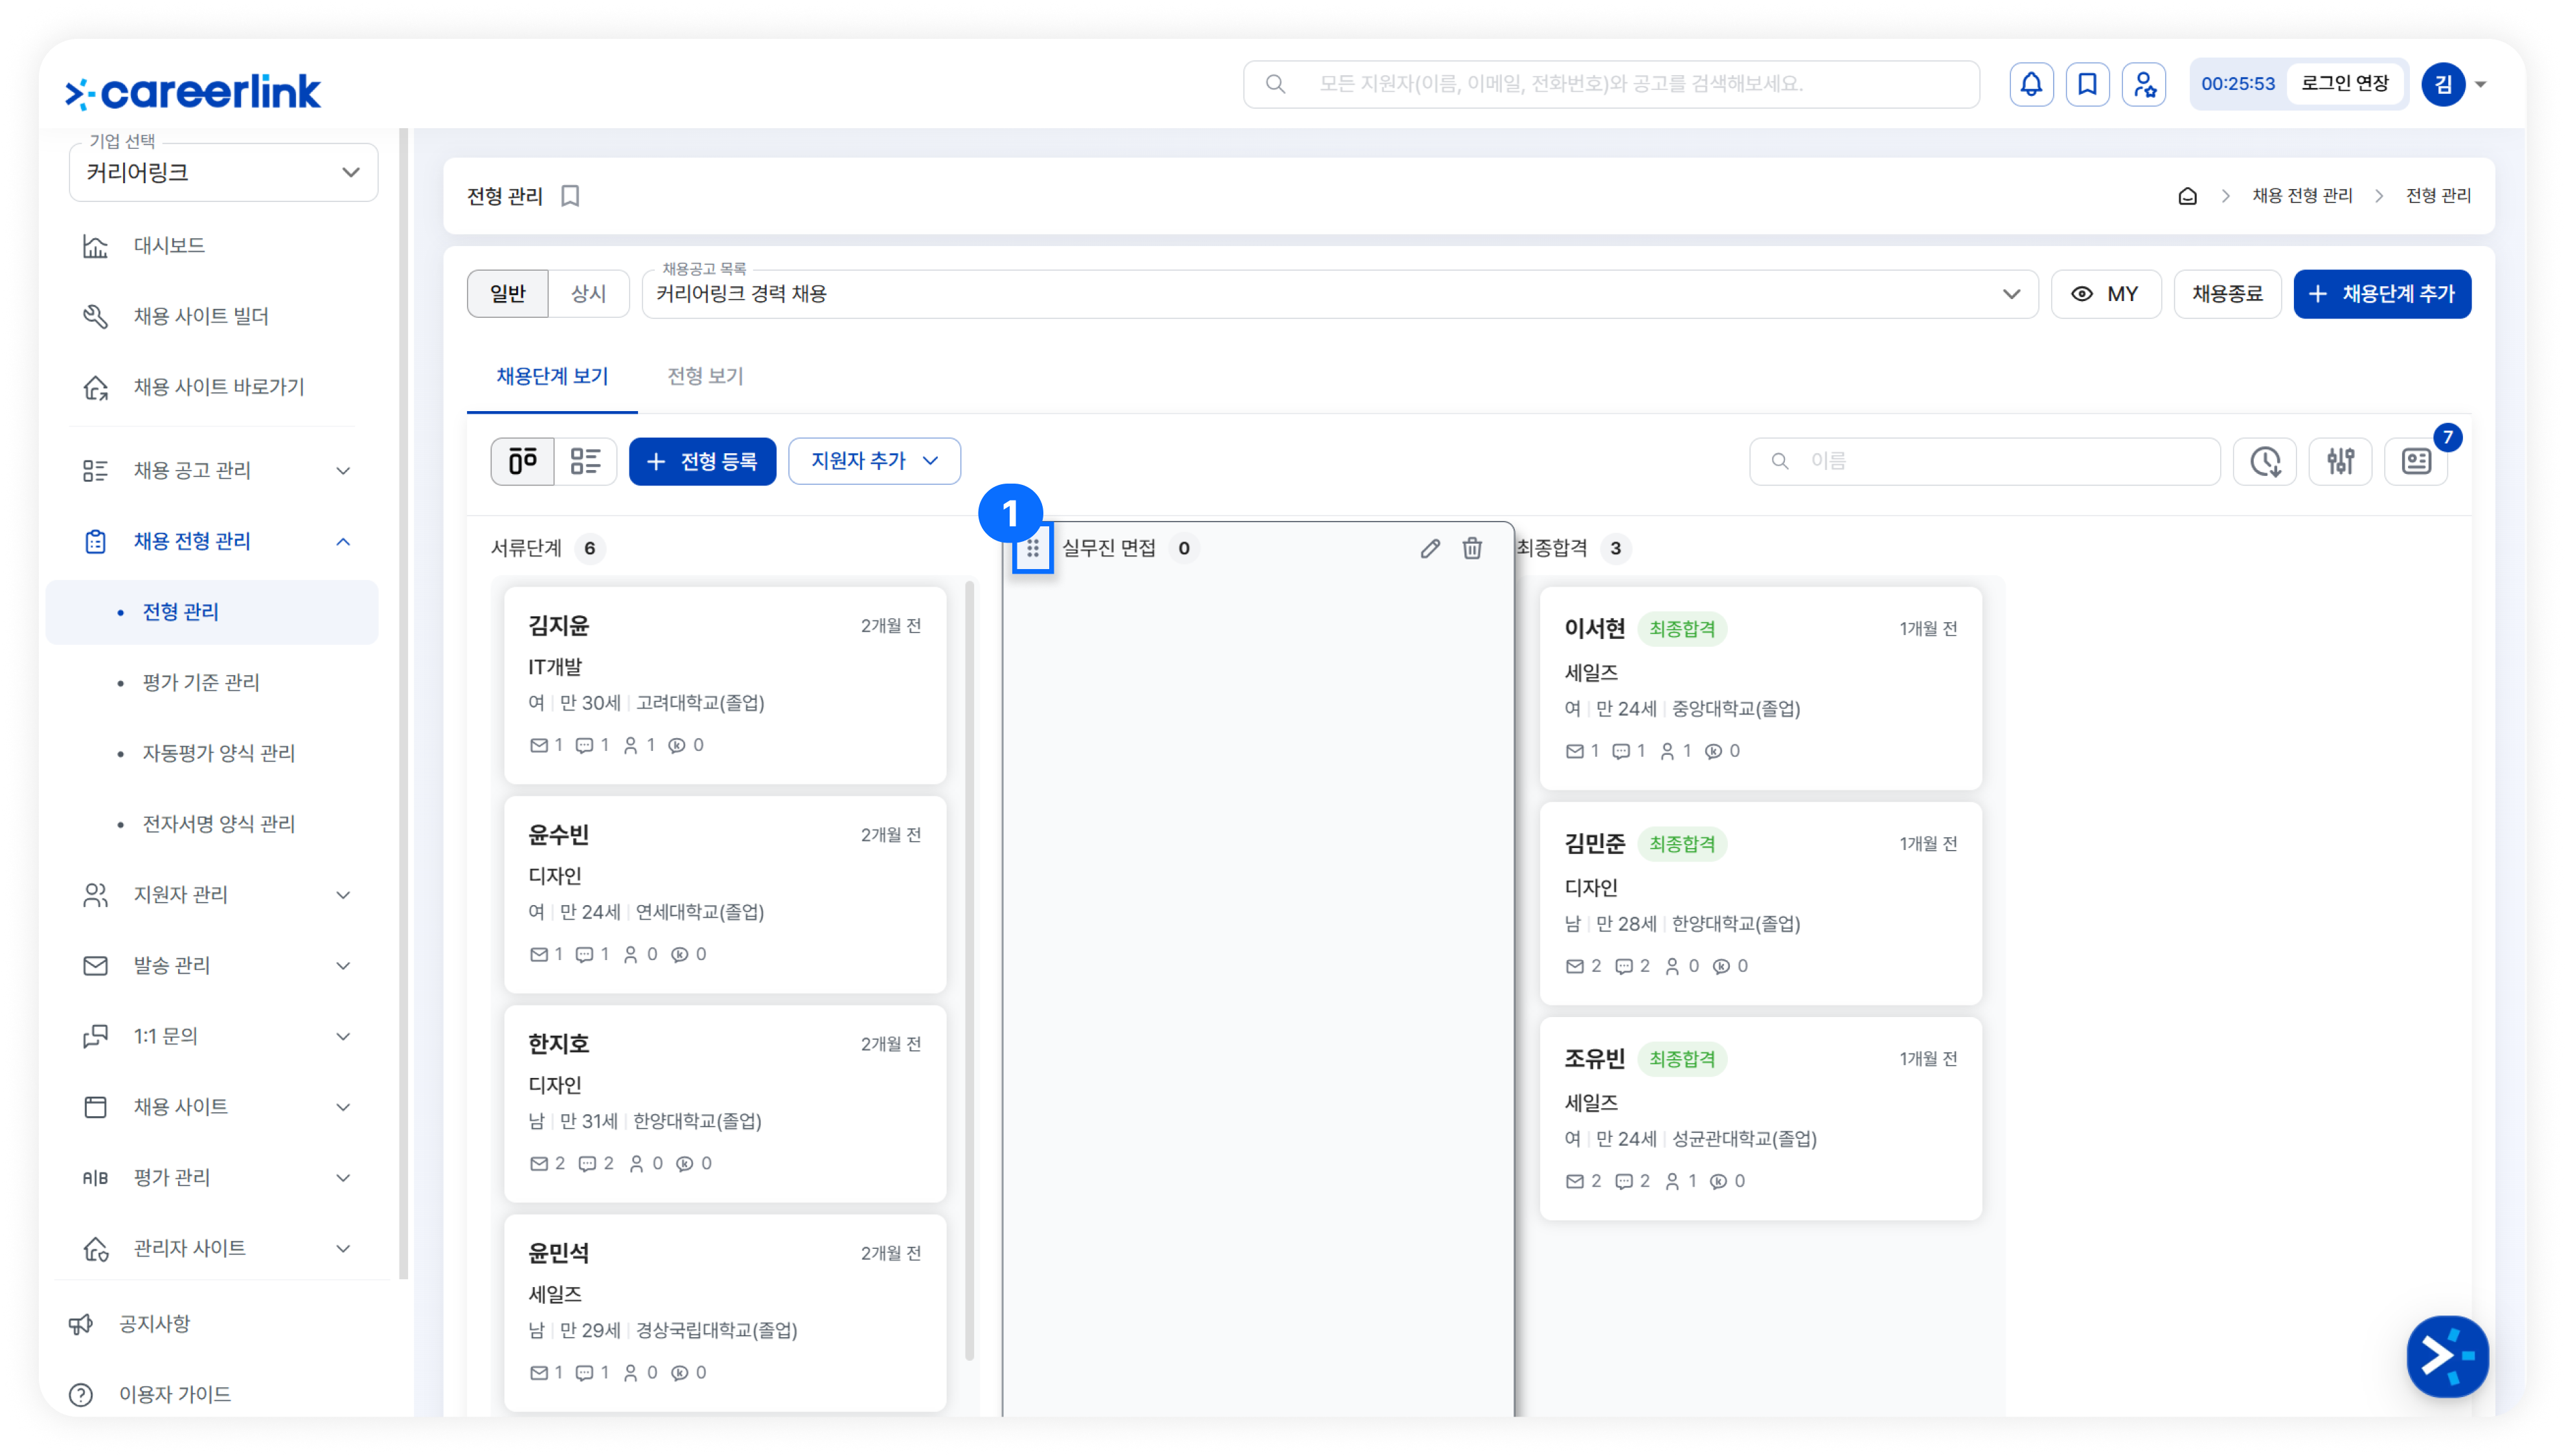Open applicant card 조유빈

click(1760, 1118)
